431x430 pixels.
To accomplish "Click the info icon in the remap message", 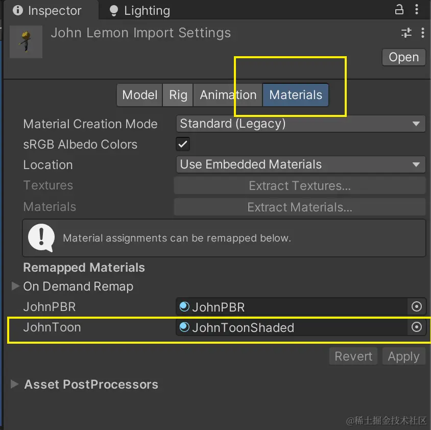I will pos(41,237).
